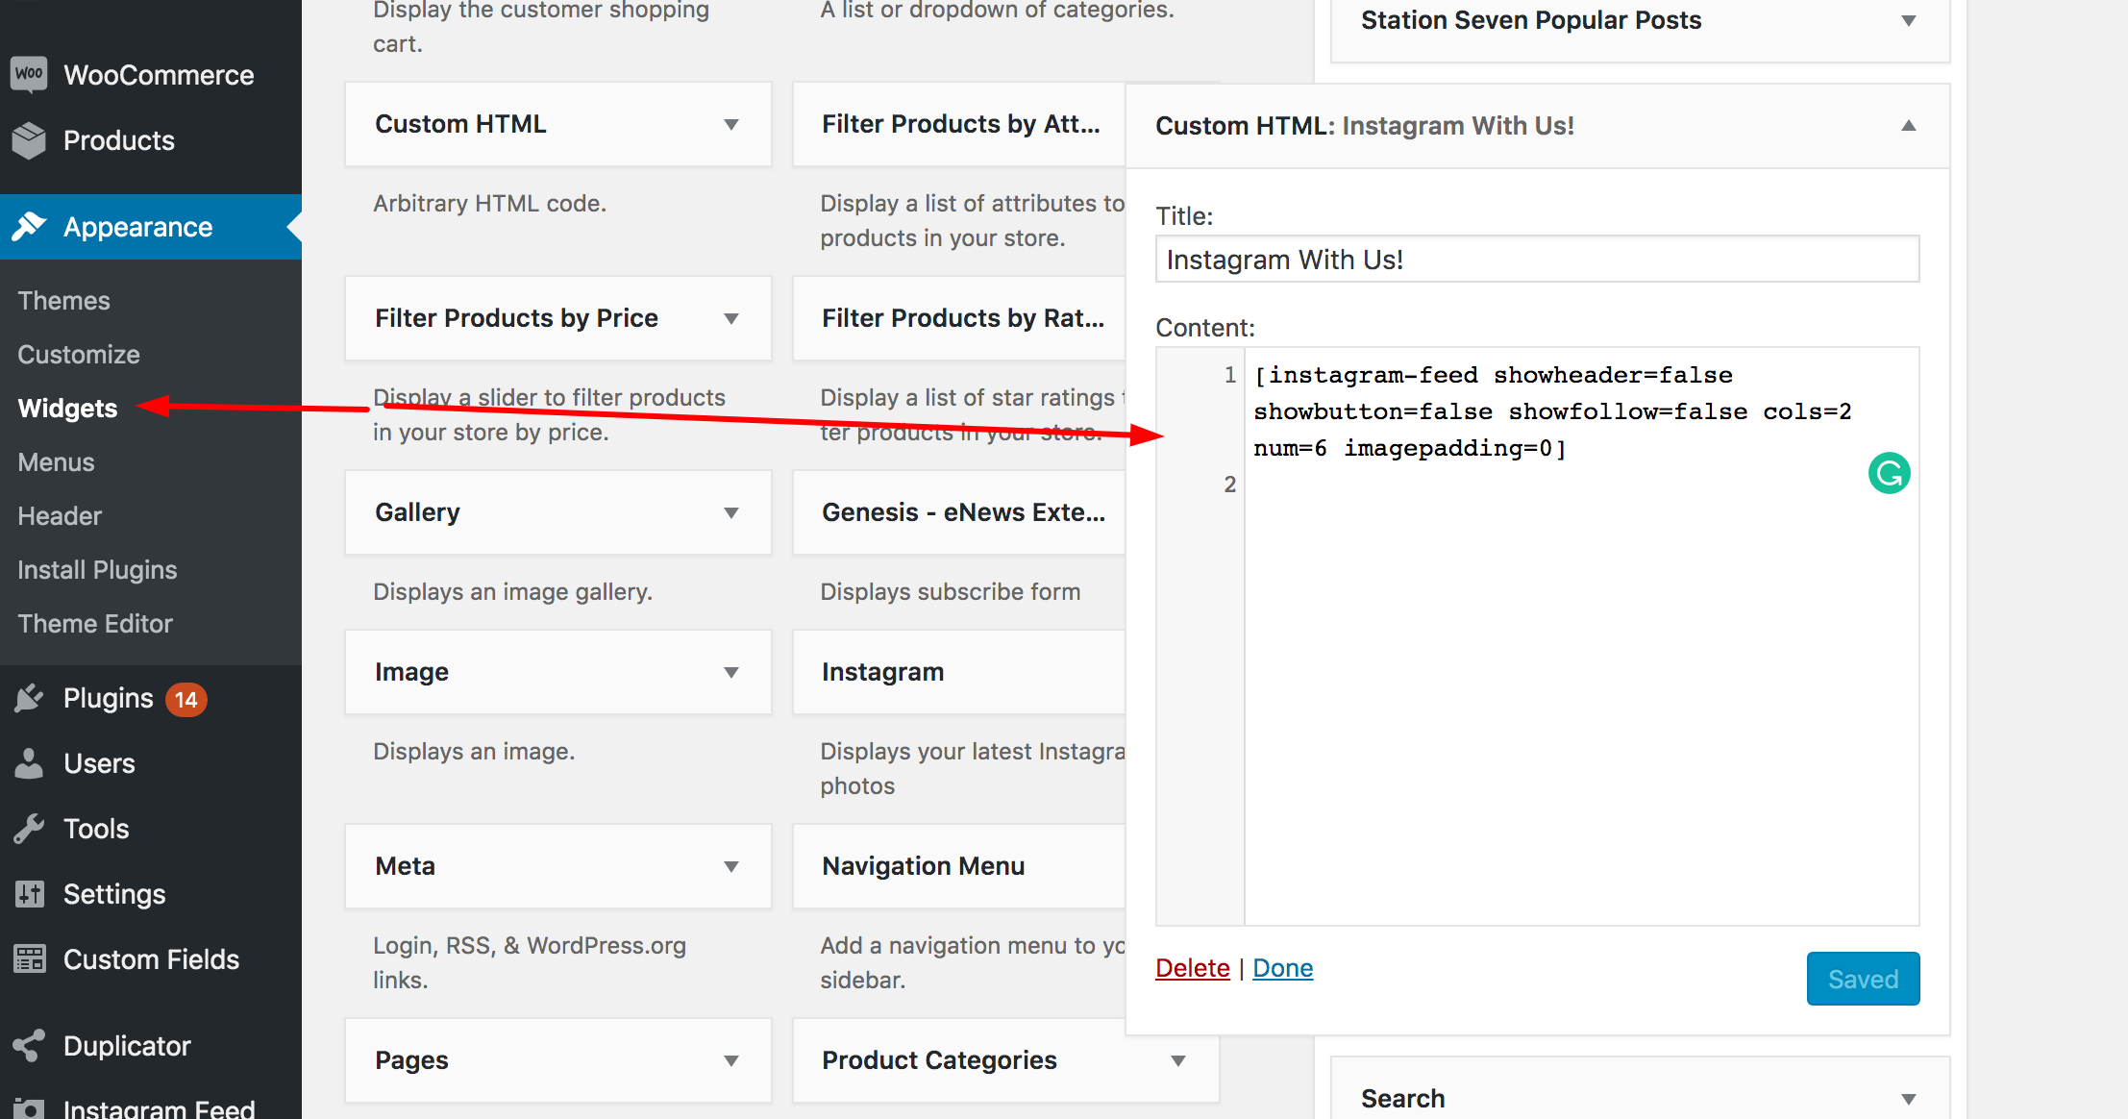Screen dimensions: 2128x1119
Task: Click line number 2 in code gutter
Action: point(1229,485)
